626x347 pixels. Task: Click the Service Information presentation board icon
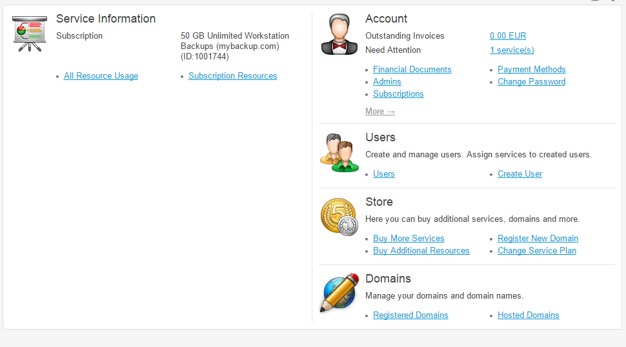30,34
